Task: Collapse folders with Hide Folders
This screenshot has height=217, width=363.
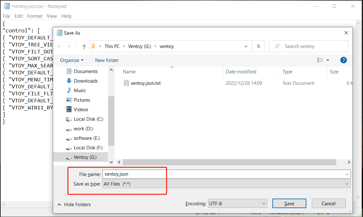Action: click(74, 205)
